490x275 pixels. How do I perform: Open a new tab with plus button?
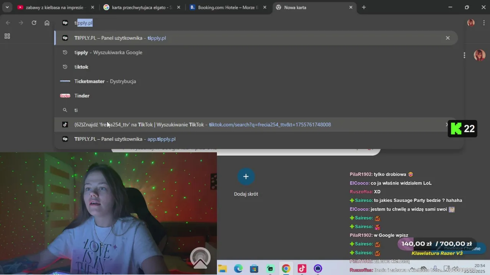364,7
